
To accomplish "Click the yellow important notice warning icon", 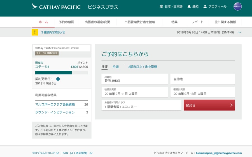I will pos(35,32).
